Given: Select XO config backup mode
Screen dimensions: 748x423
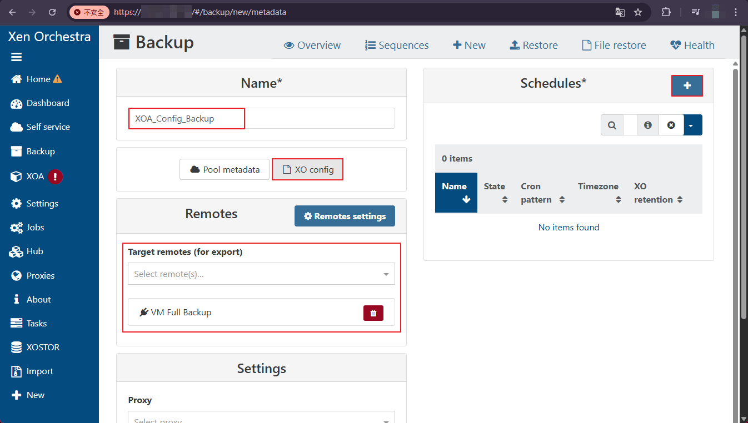Looking at the screenshot, I should click(x=307, y=169).
